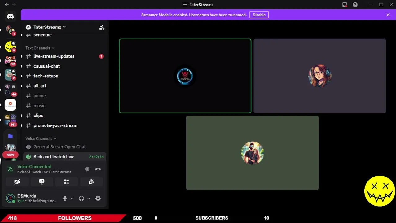Screen dimensions: 396x223
Task: Click the Voice Connected signal strength icon
Action: point(10,169)
